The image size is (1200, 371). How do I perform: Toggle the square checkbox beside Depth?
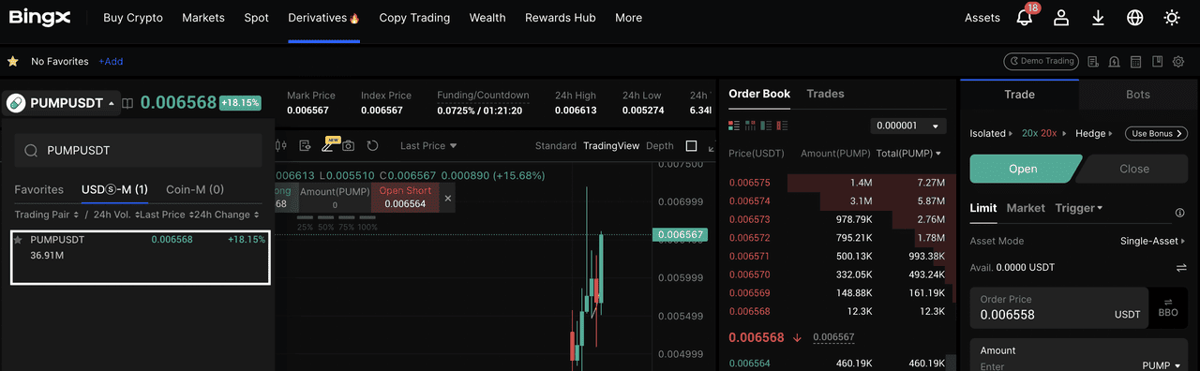click(x=692, y=145)
